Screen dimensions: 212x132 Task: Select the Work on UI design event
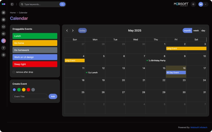[35, 57]
